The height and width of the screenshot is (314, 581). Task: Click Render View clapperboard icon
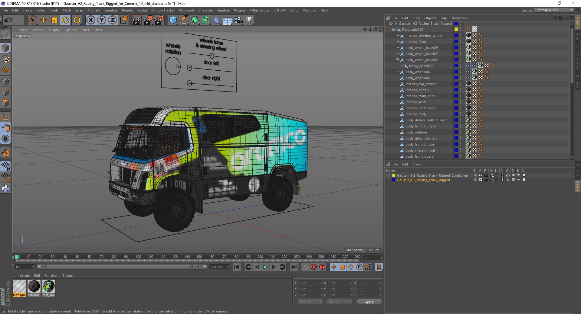point(137,20)
